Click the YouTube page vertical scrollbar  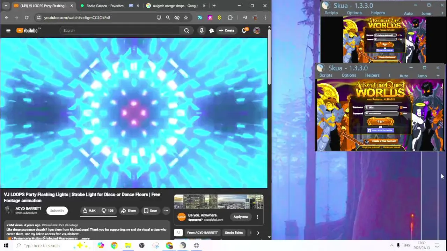point(269,58)
